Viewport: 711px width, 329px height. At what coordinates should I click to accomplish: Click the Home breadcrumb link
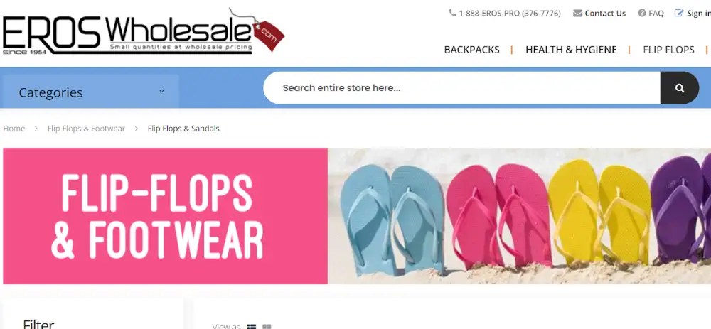14,129
